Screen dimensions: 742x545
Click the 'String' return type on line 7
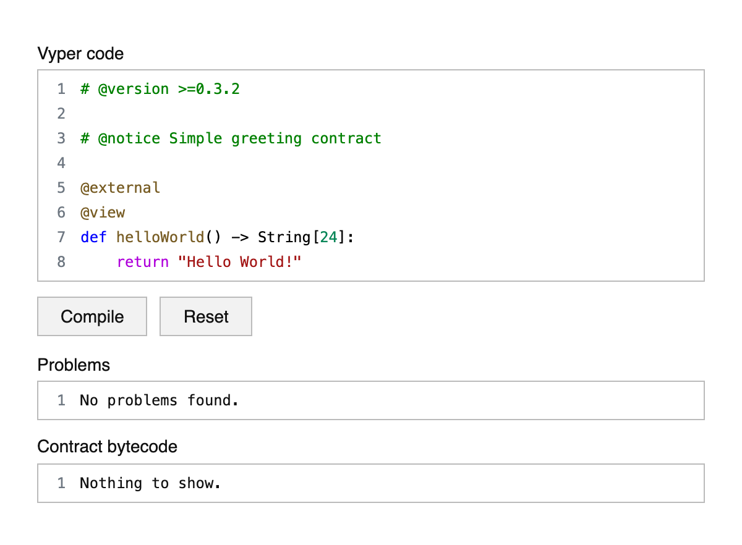click(x=284, y=237)
